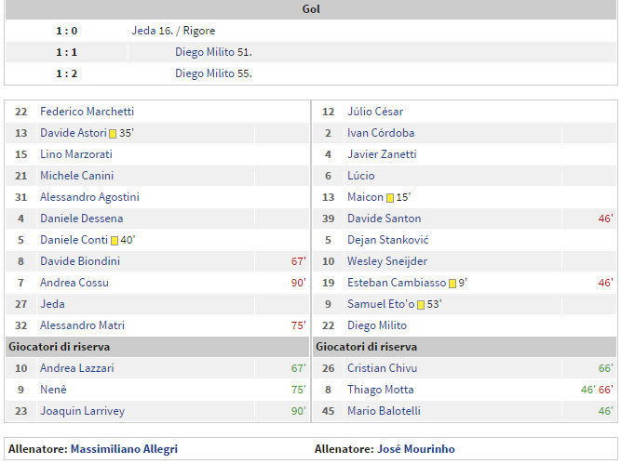Click Cristian Chivu in reserve players
This screenshot has height=464, width=621.
pos(380,368)
